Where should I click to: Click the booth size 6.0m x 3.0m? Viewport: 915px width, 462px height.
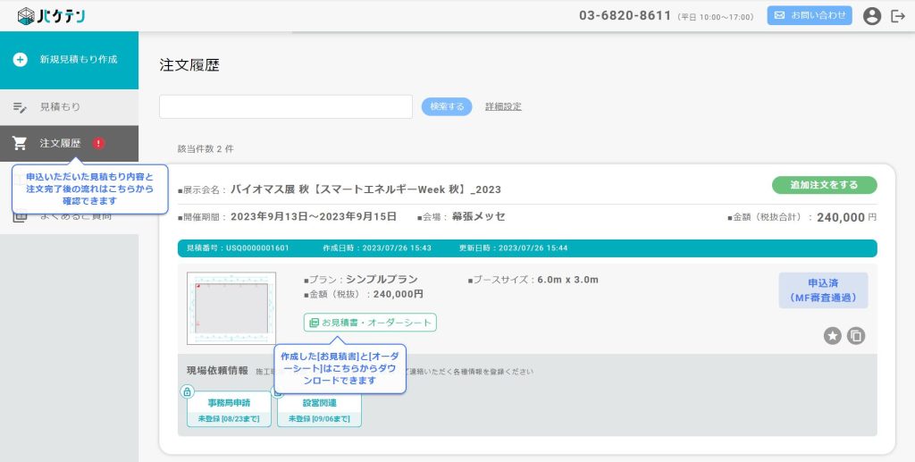tap(567, 280)
